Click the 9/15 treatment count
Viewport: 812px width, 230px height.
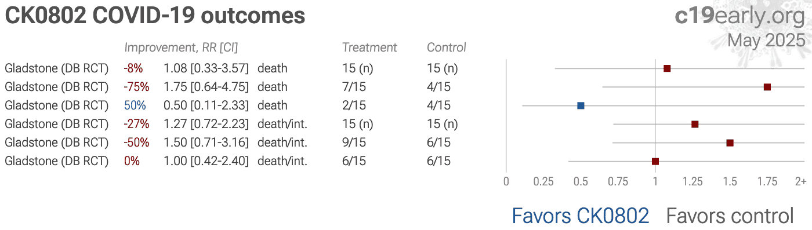click(x=354, y=143)
